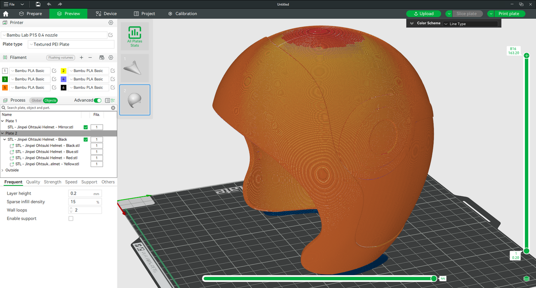This screenshot has height=288, width=536.
Task: Click the Undo arrow icon
Action: [49, 4]
